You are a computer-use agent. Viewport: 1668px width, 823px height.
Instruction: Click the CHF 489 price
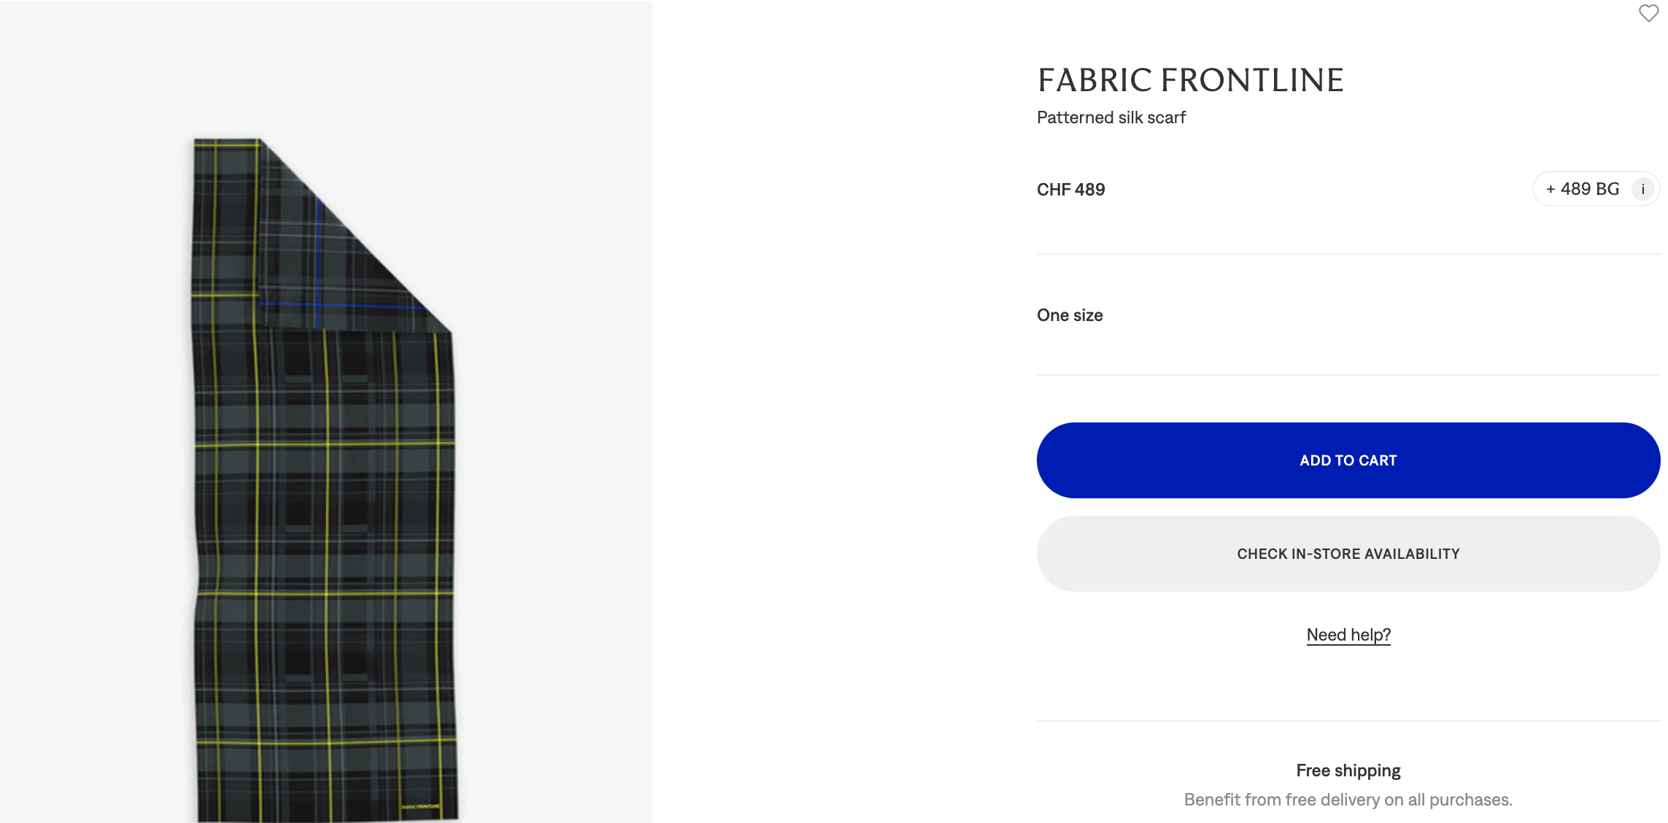tap(1070, 190)
